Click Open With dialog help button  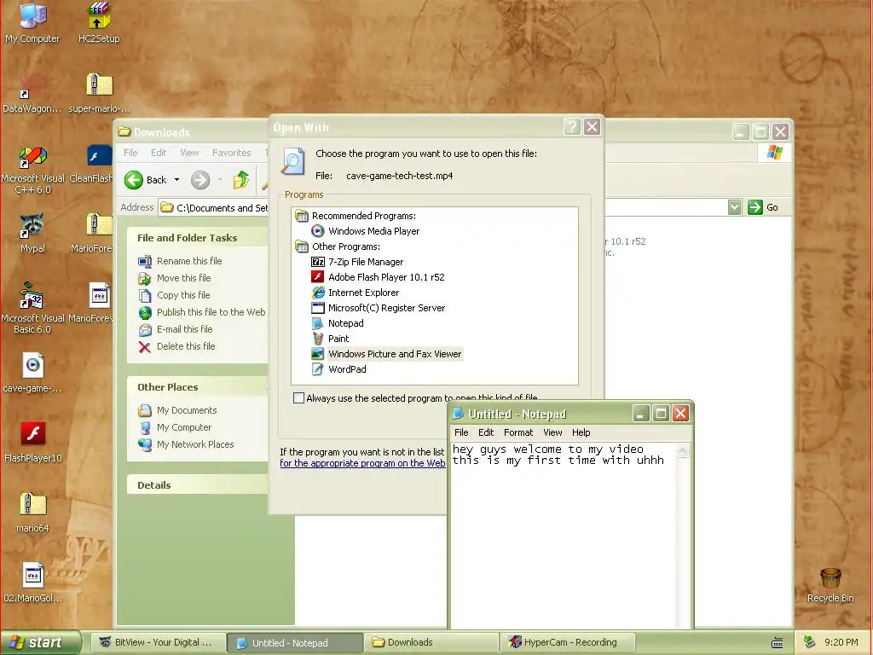[x=572, y=127]
